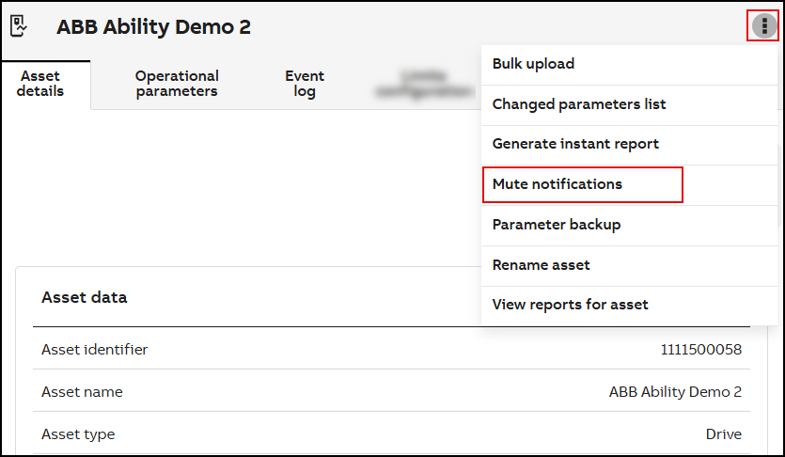Select Generate instant report
785x457 pixels.
(574, 144)
